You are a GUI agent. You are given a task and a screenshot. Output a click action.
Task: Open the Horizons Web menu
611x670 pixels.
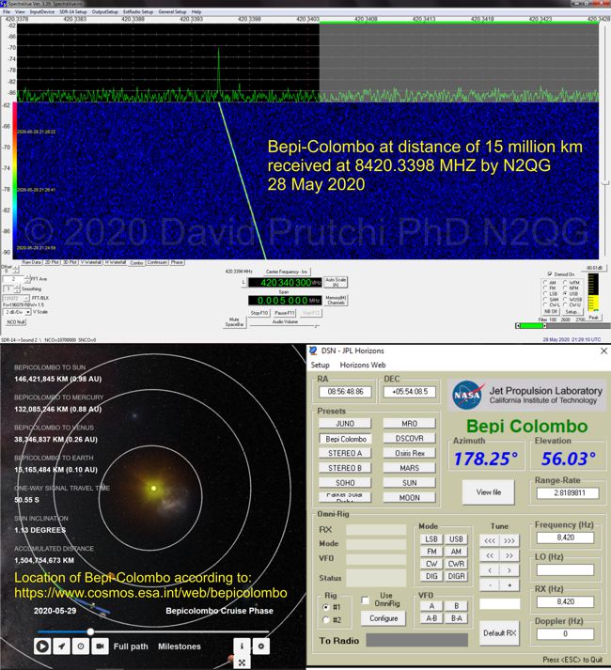tap(363, 365)
